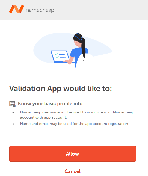Click the Cancel link below Allow

(73, 171)
